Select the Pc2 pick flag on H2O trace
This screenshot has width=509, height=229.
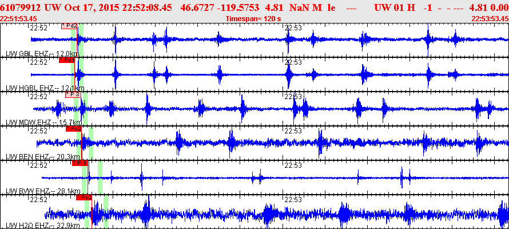[84, 198]
